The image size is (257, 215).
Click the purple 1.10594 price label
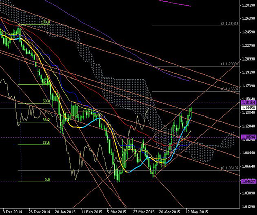[x=249, y=137]
